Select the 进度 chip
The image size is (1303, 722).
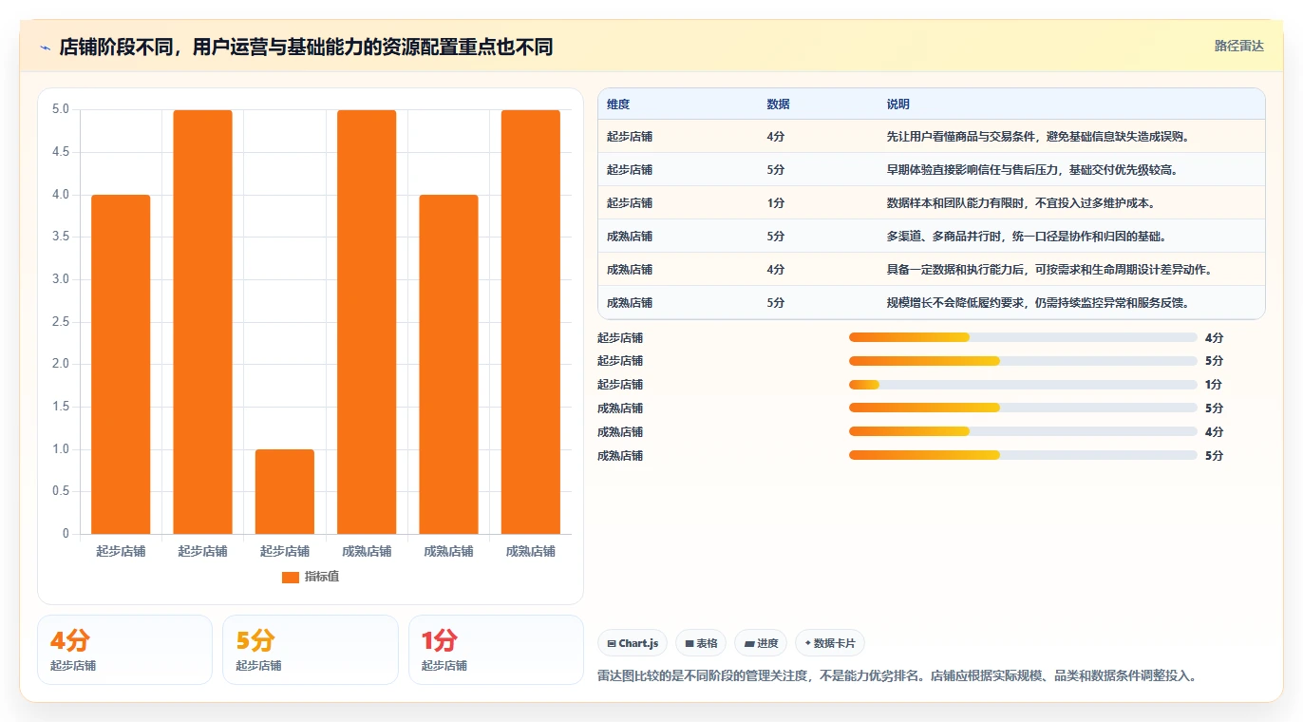(762, 643)
